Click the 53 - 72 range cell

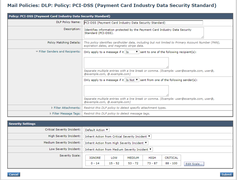(133, 163)
